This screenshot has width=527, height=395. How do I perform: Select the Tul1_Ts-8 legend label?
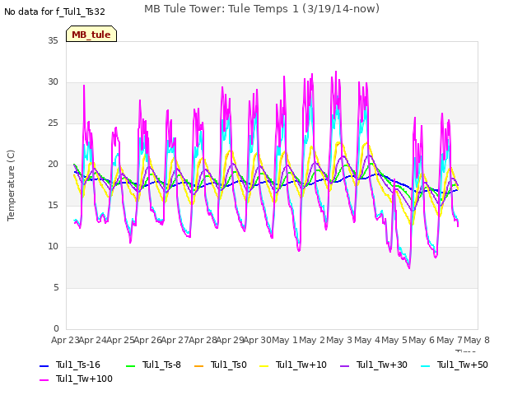(161, 365)
